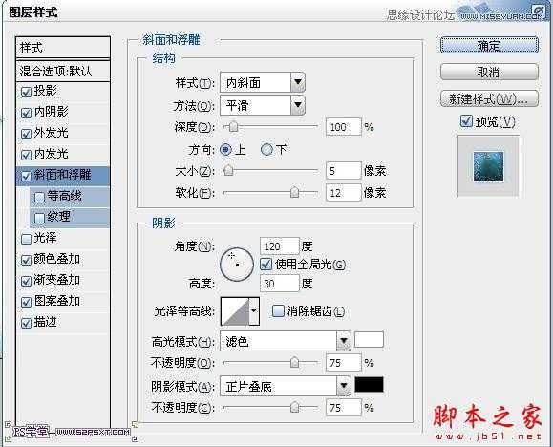The width and height of the screenshot is (553, 447).
Task: Enable the 纹理 (Texture) checkbox
Action: [39, 218]
